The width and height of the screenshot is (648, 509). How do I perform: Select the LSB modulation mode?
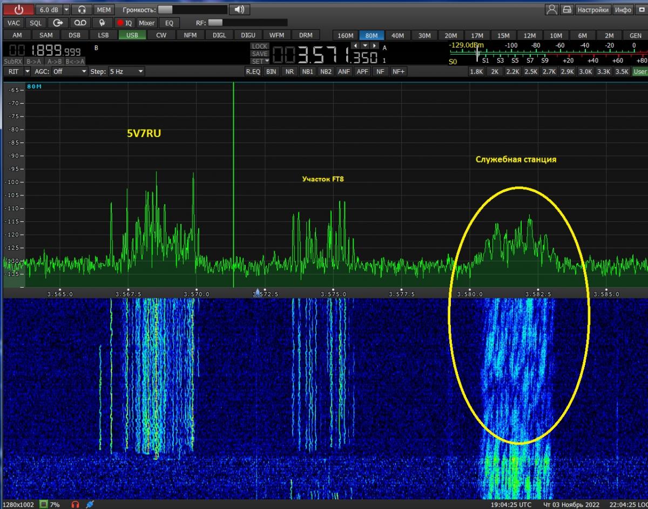pos(103,35)
